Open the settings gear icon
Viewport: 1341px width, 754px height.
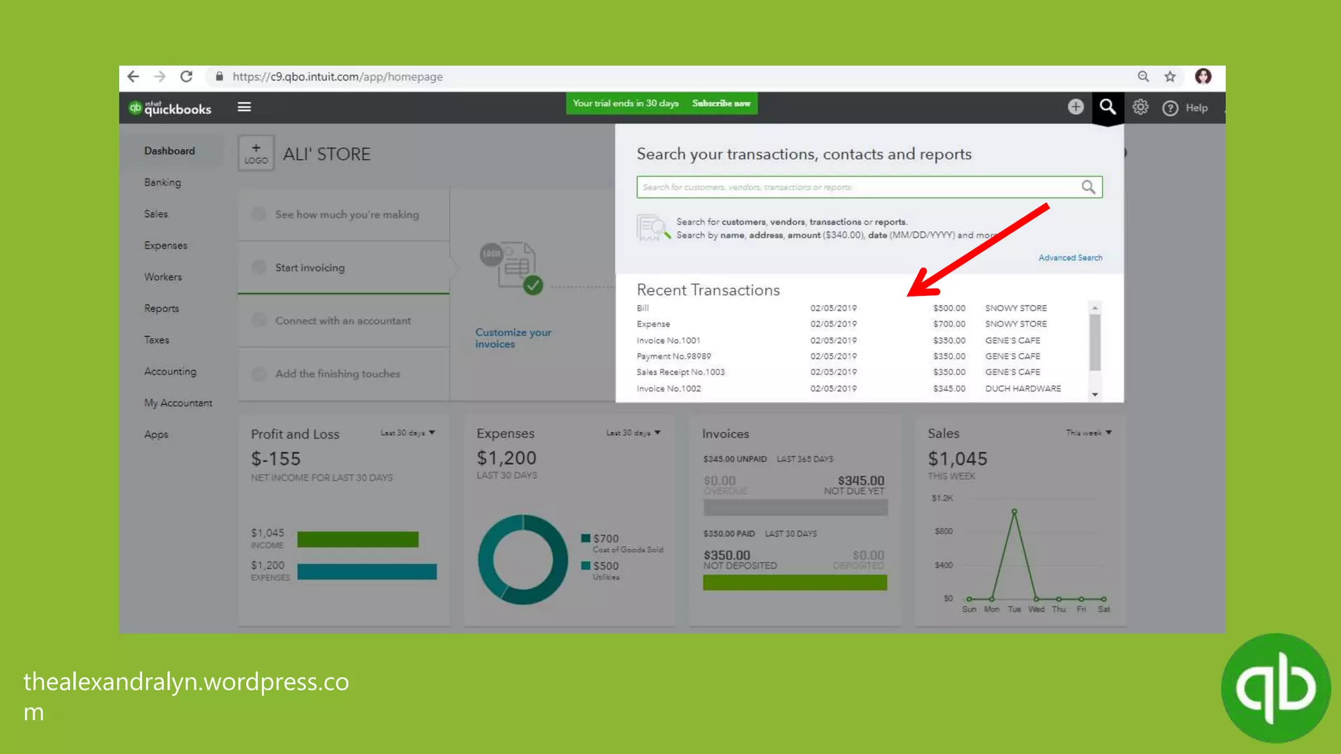click(x=1140, y=107)
